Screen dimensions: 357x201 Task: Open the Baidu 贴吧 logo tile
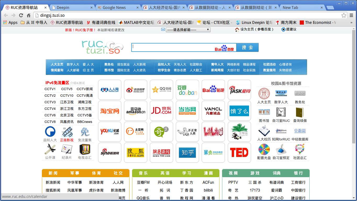(x=213, y=90)
